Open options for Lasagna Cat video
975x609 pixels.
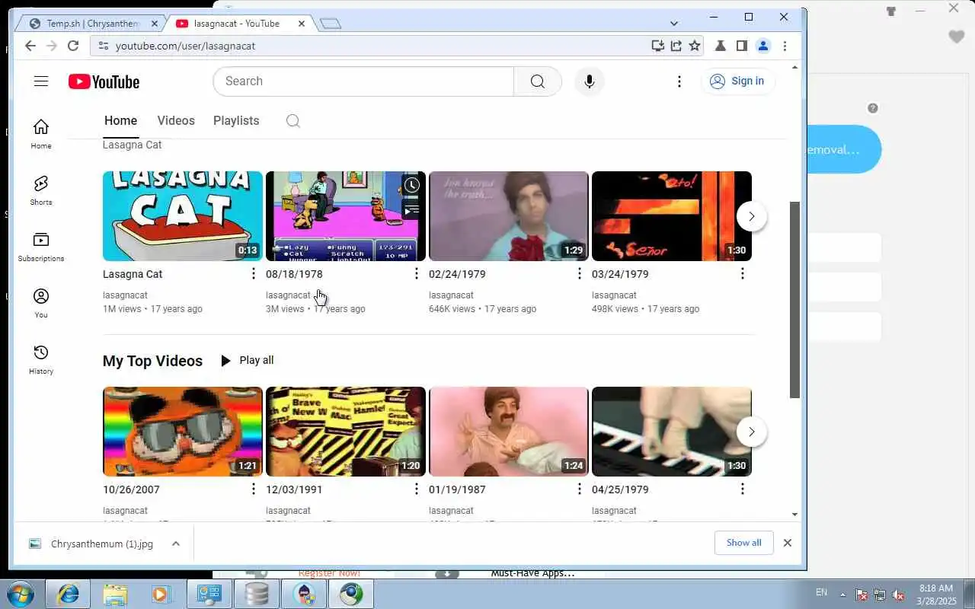pos(254,273)
